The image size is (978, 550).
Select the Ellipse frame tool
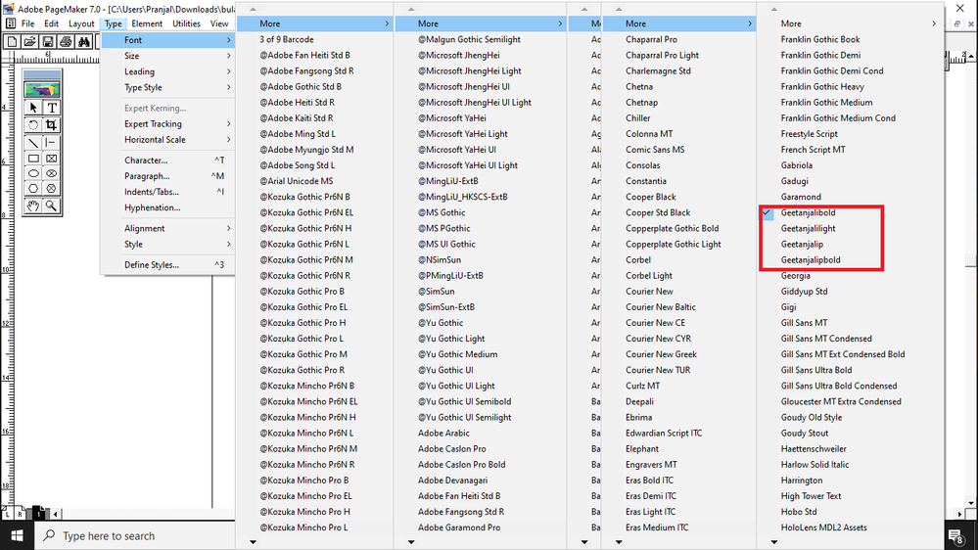pyautogui.click(x=52, y=173)
